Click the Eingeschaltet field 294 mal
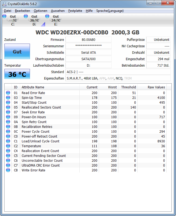This screenshot has width=176, height=216. (158, 59)
